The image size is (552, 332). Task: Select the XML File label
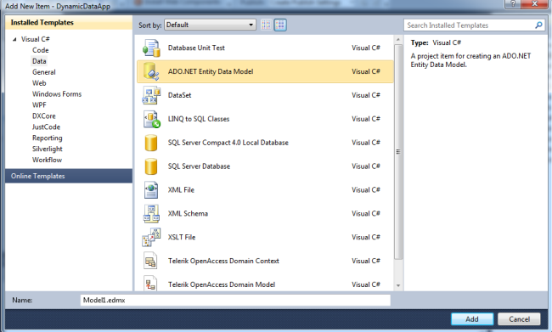pos(181,190)
